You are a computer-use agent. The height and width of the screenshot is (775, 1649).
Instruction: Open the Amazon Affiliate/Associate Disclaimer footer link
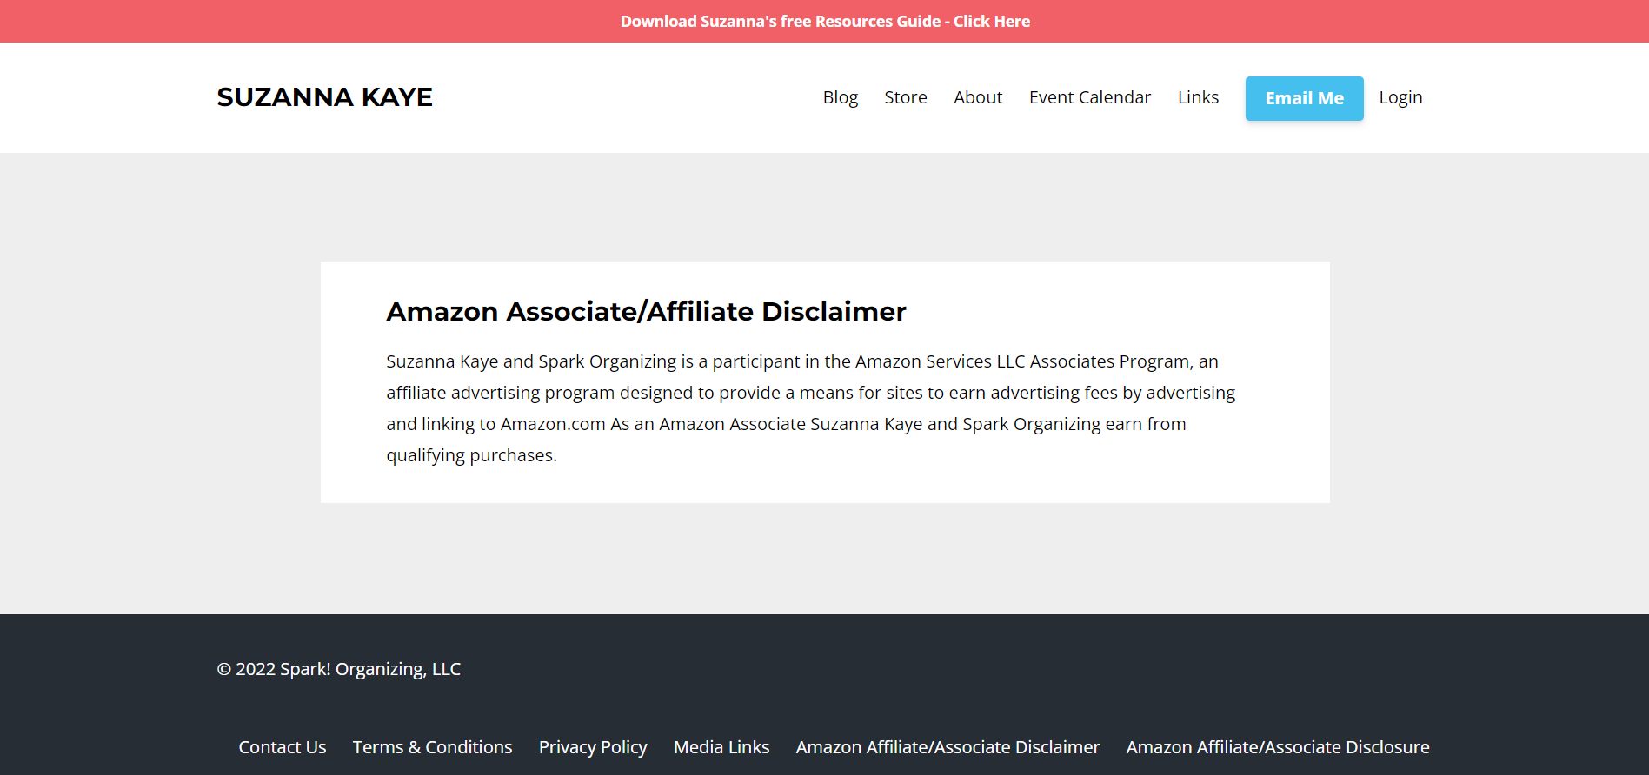tap(948, 746)
